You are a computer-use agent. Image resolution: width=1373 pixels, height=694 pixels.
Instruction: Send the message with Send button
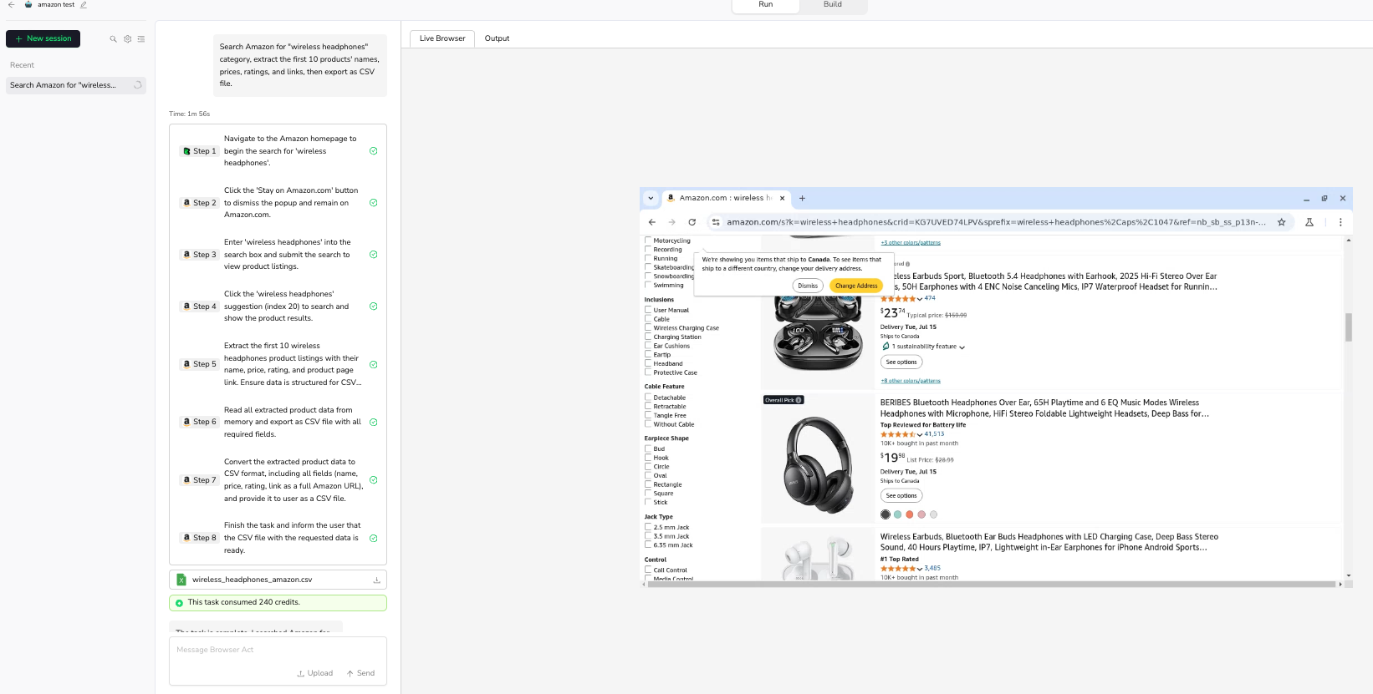(x=361, y=673)
